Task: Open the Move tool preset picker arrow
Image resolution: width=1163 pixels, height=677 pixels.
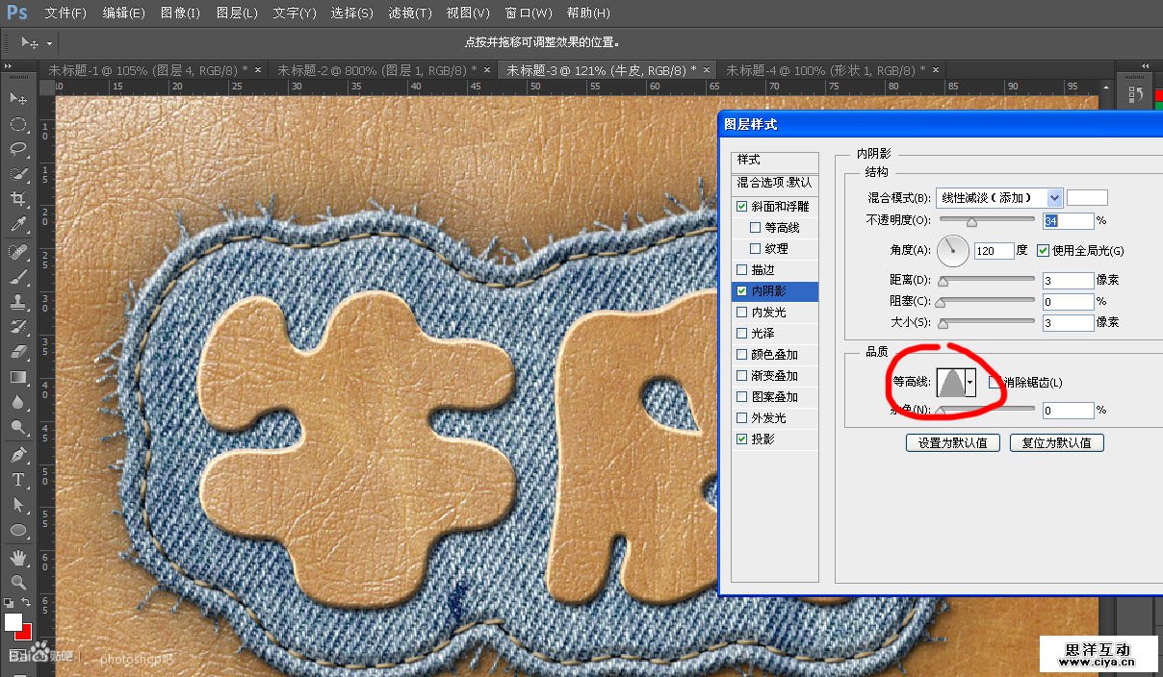Action: click(49, 43)
